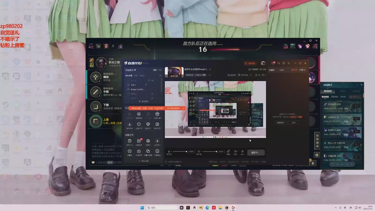Dismiss the orange notification banner with its X
The image size is (375, 211).
183,108
